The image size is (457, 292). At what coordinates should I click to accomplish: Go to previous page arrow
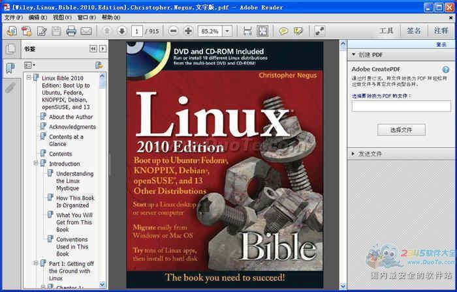pos(106,31)
